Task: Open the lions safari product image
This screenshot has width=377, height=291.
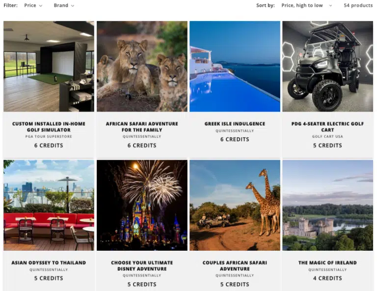Action: pyautogui.click(x=142, y=66)
